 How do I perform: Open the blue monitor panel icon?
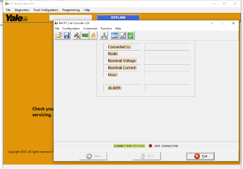[x=114, y=35]
